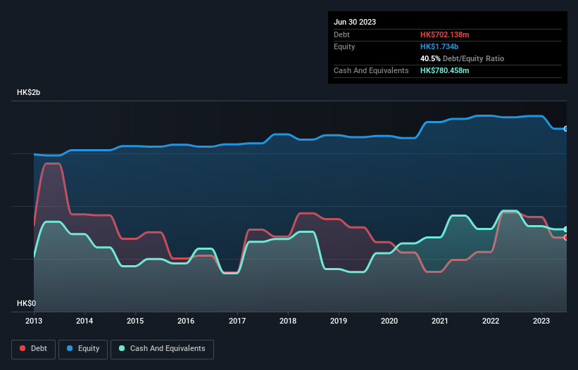Click the 2014 x-axis label
Viewport: 578px width, 370px height.
(x=84, y=321)
